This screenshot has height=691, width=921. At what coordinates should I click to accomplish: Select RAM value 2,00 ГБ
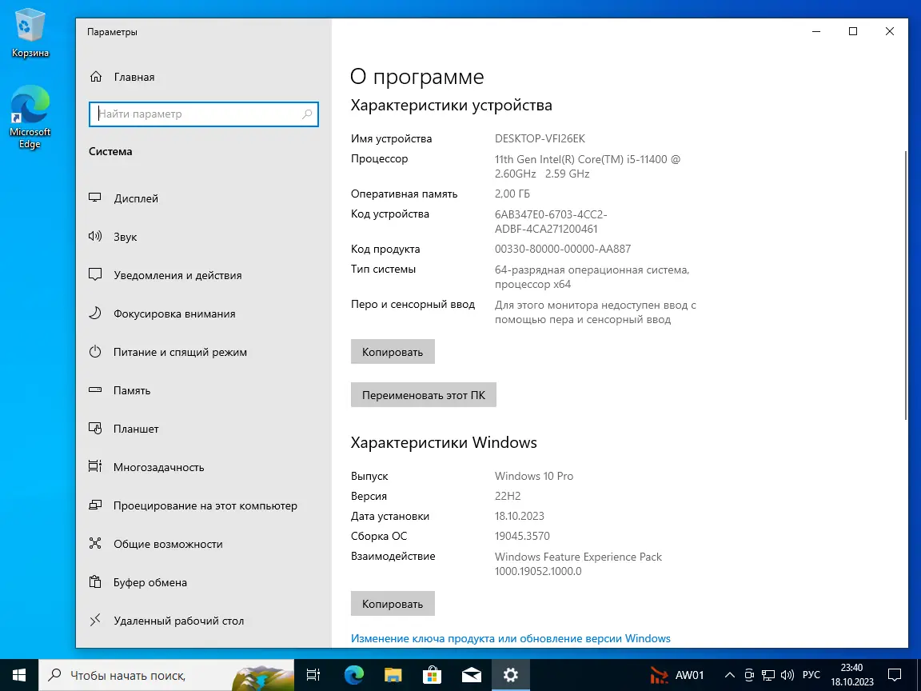[x=512, y=194]
